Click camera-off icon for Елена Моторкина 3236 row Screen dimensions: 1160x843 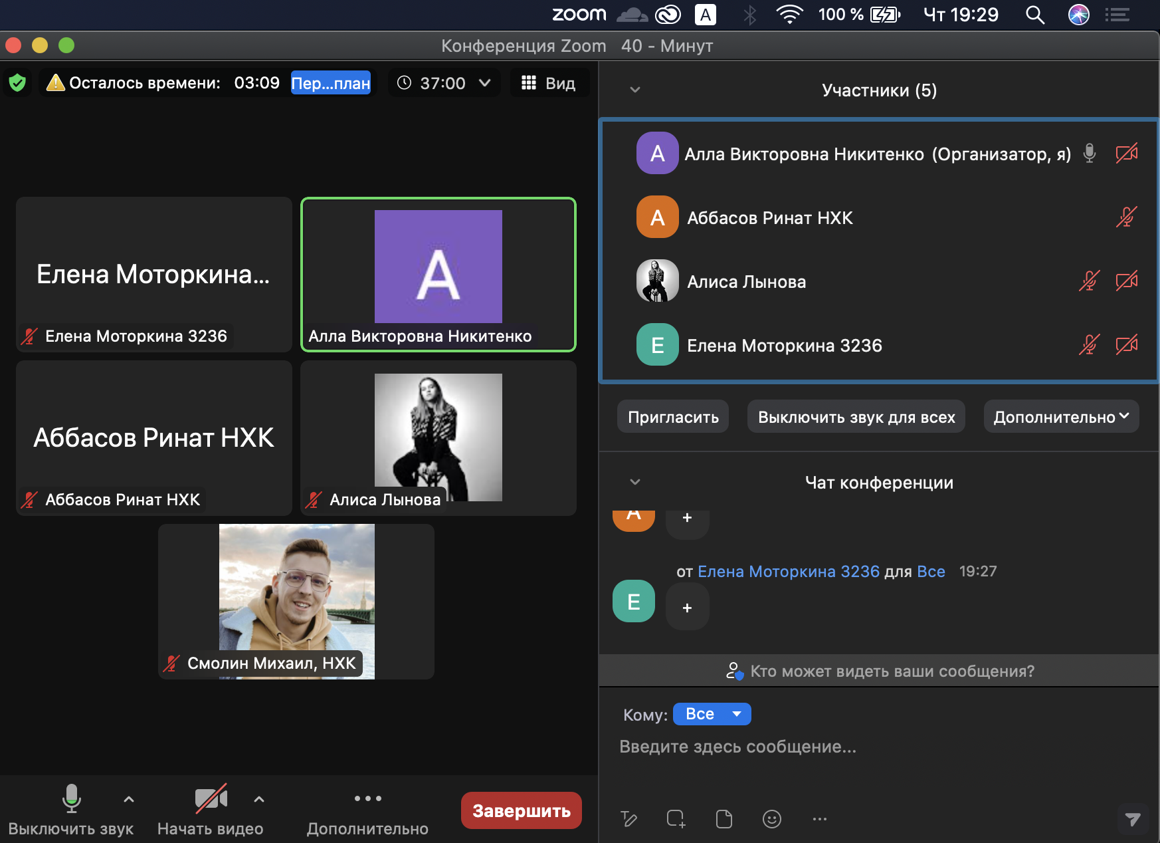coord(1127,345)
